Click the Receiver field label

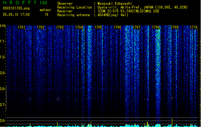(65, 11)
